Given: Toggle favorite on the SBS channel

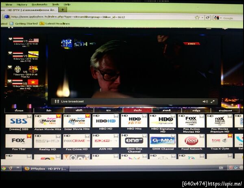Looking at the screenshot, I should tap(29, 116).
